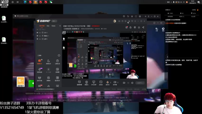Screen dimensions: 202x114
Task: Open Edge browser from taskbar
Action: point(25,2)
